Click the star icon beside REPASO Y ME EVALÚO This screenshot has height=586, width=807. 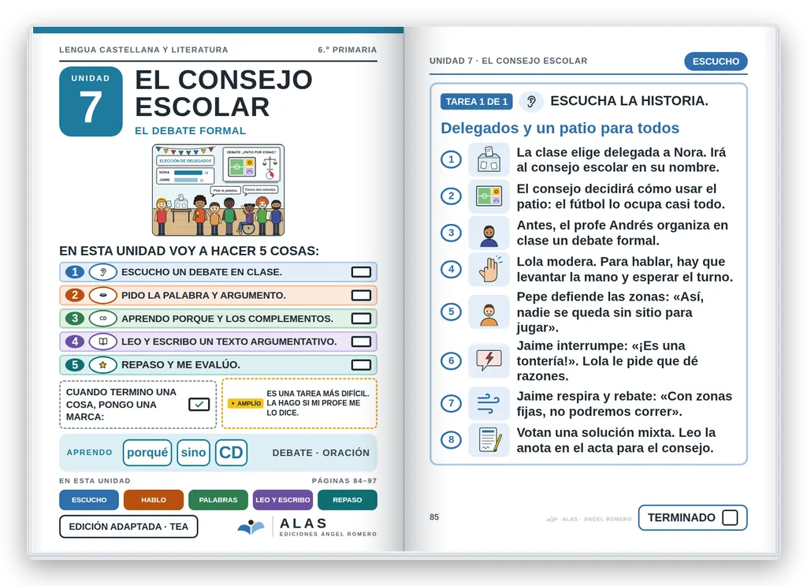pyautogui.click(x=103, y=364)
